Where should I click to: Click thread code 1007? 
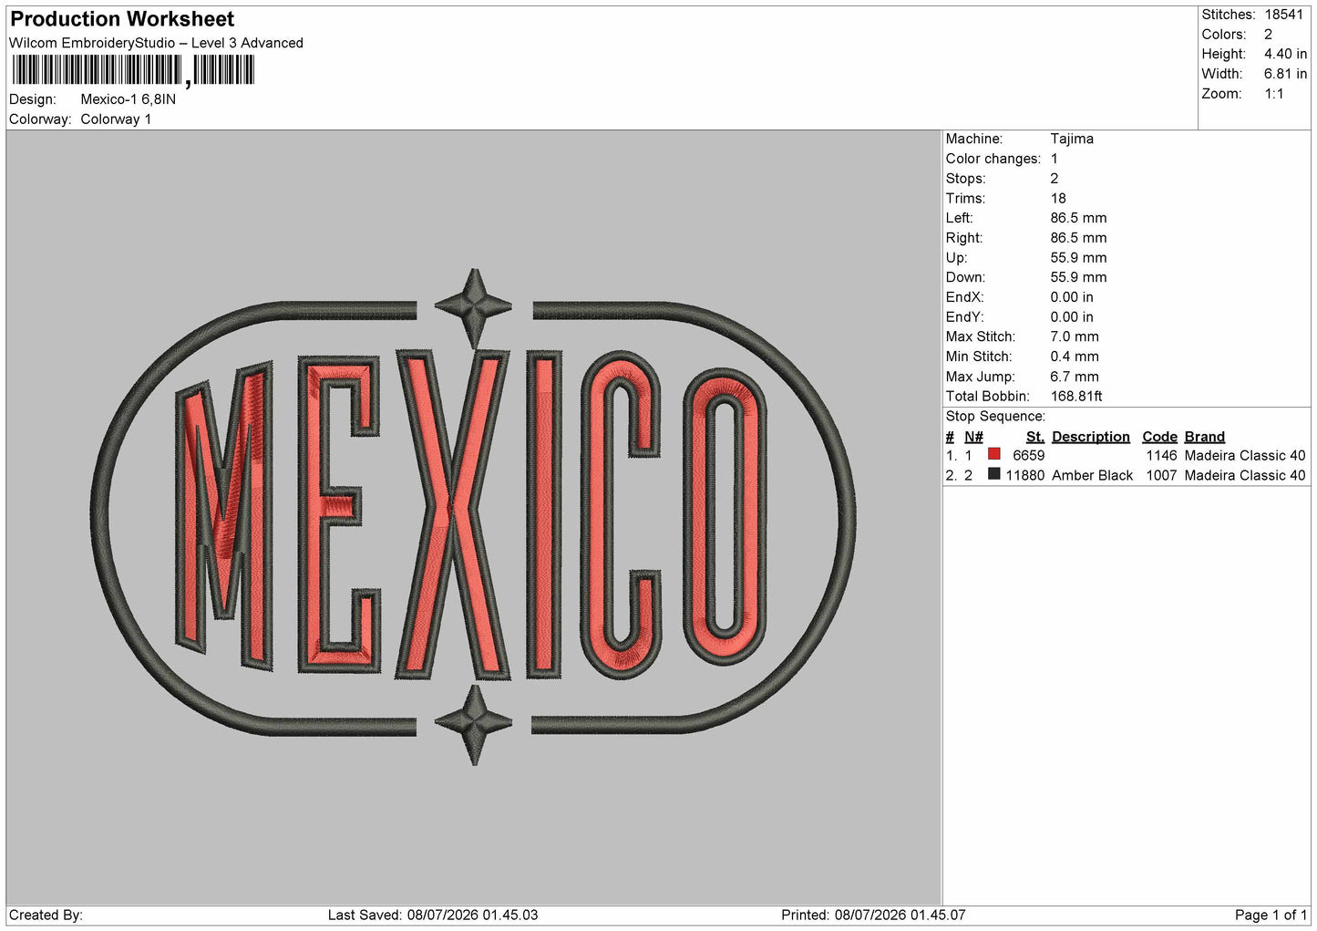click(1161, 476)
